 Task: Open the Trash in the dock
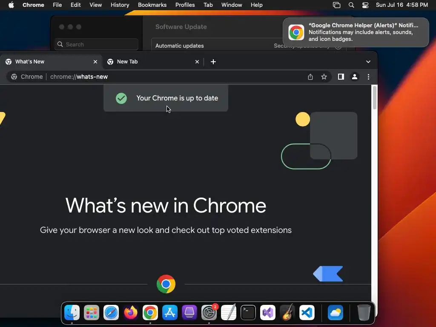click(364, 313)
